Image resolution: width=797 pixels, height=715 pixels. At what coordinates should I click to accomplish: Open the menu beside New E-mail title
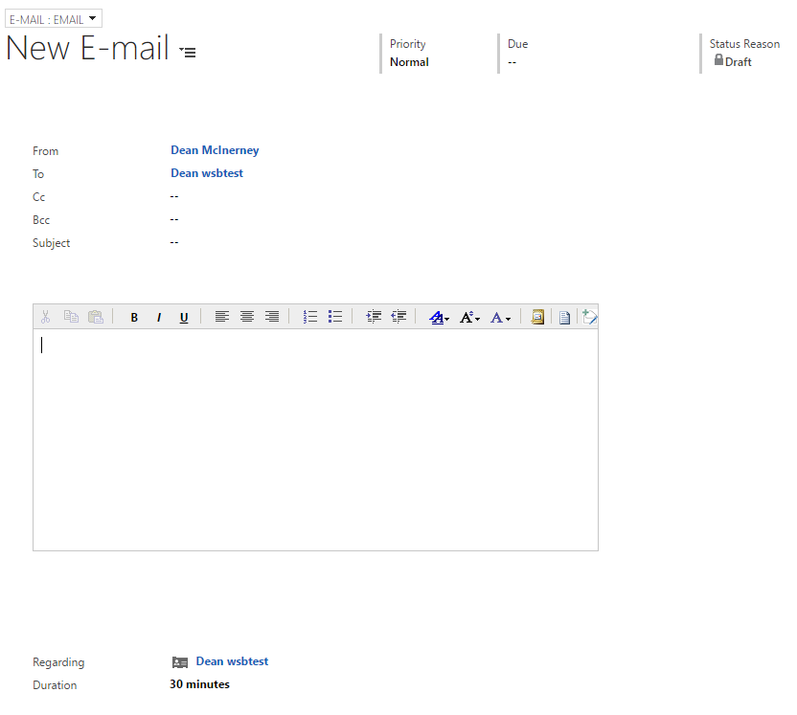188,52
